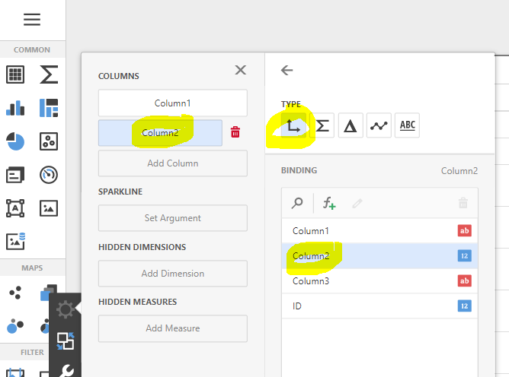The image size is (509, 377).
Task: Open the hamburger menu
Action: (32, 21)
